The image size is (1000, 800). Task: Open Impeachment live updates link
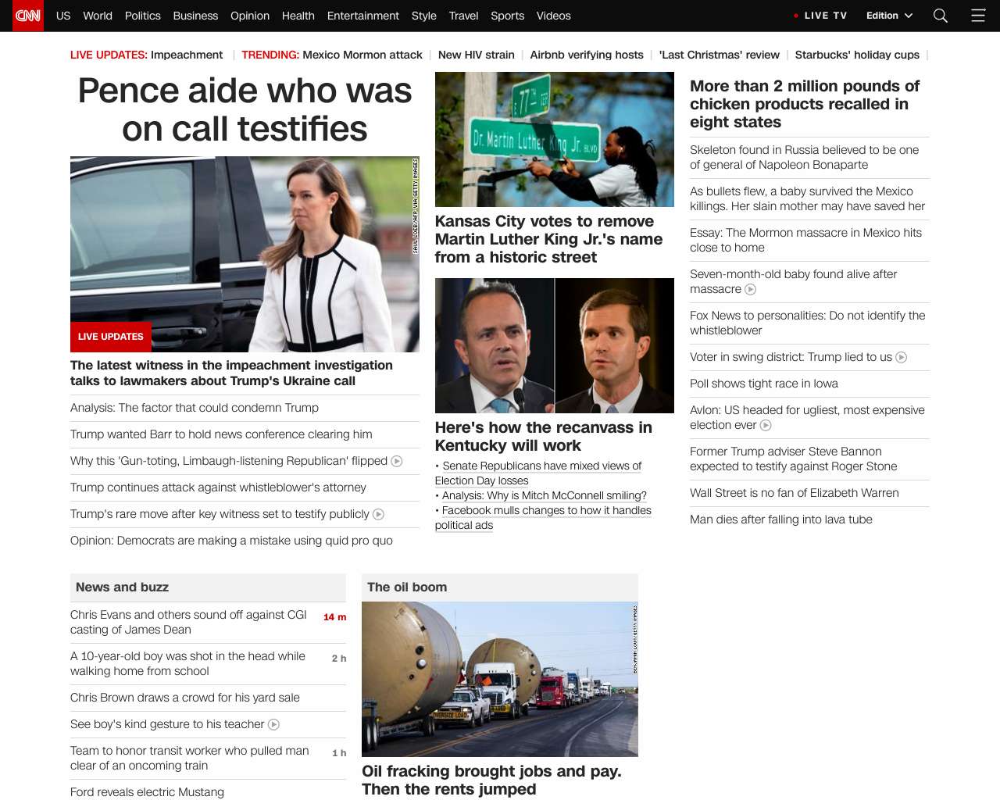pos(187,55)
